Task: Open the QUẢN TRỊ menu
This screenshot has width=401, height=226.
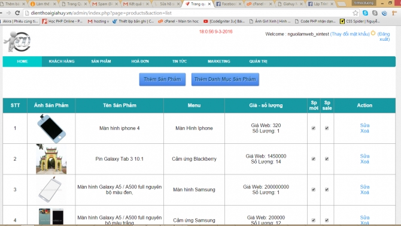Action: coord(258,62)
